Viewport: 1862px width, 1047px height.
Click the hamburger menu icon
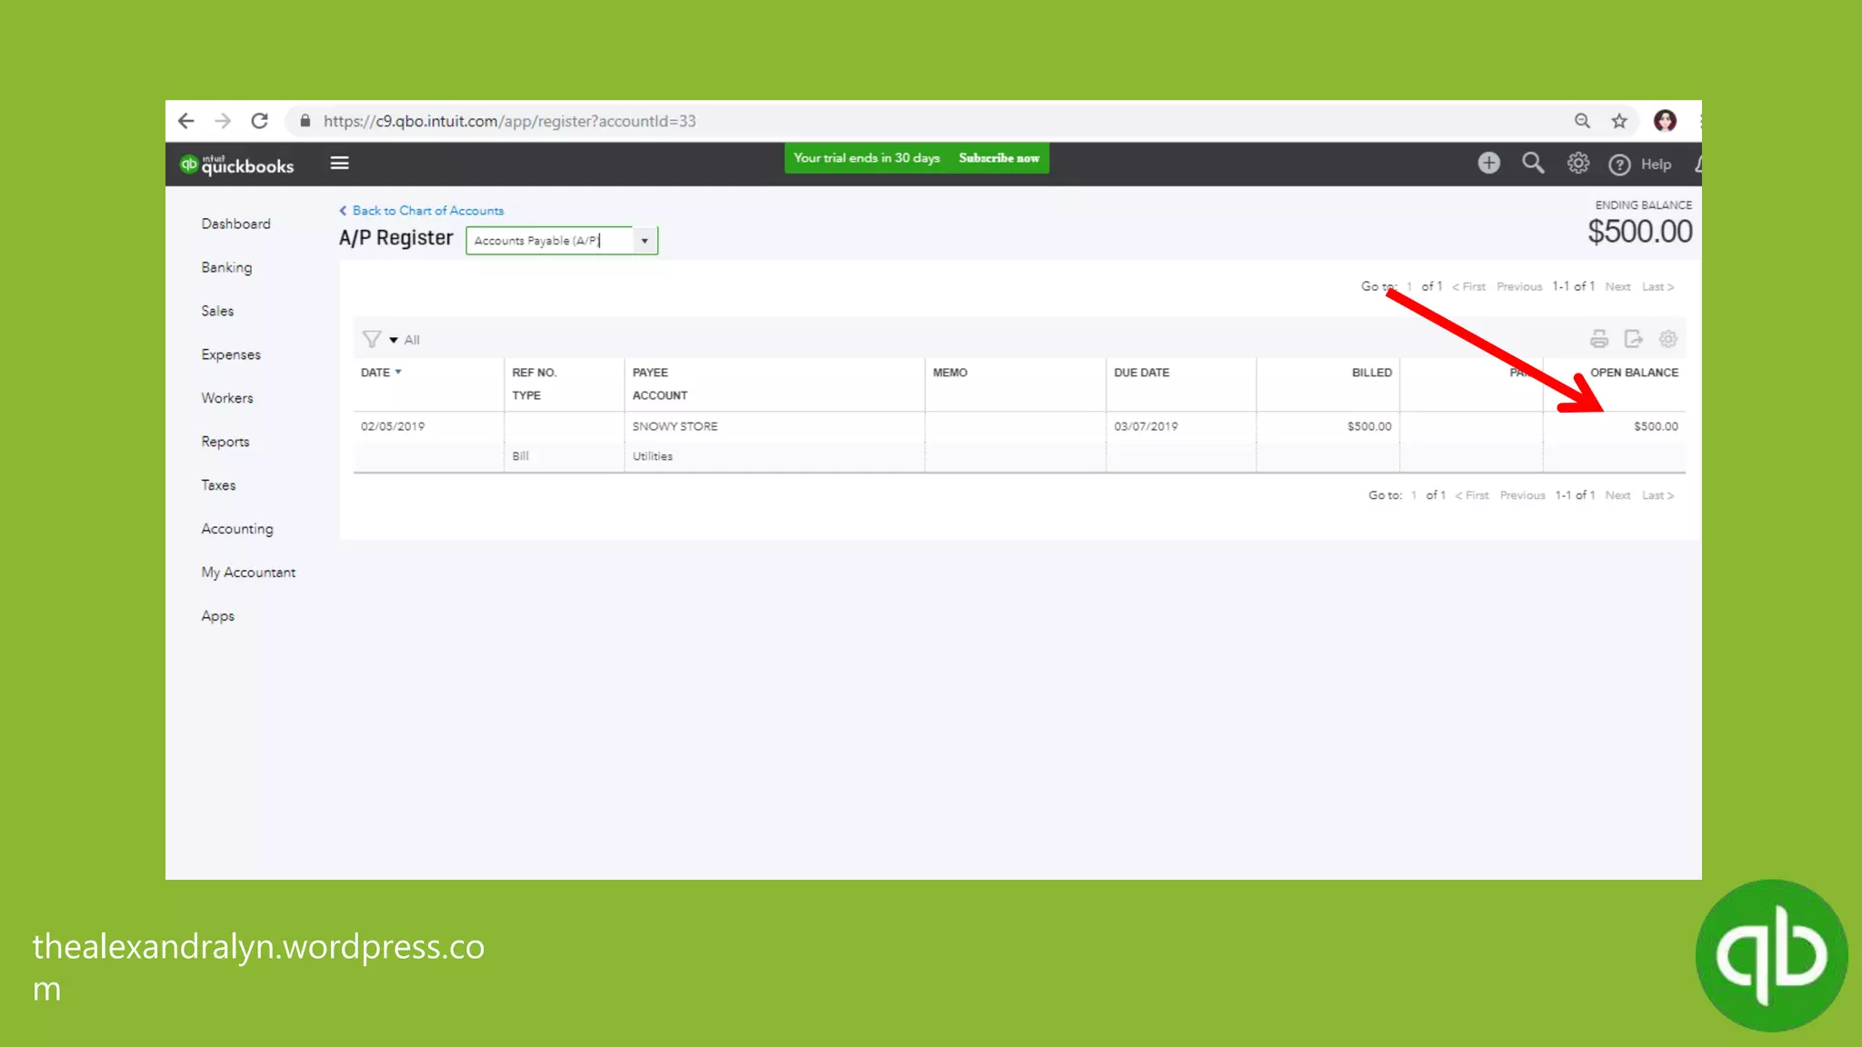click(339, 164)
